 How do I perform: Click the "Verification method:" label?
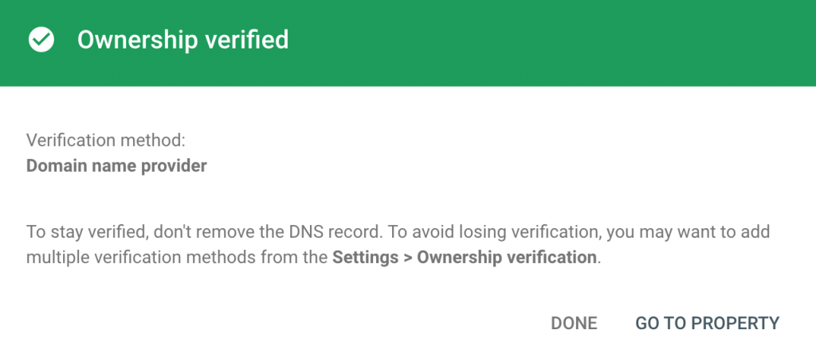106,141
